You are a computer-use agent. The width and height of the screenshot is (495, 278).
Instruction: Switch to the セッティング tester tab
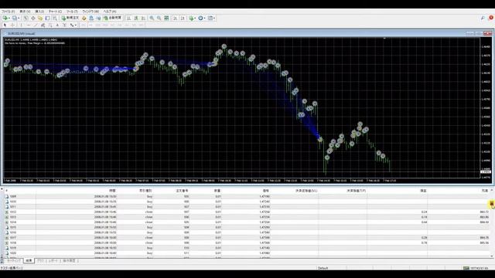pyautogui.click(x=14, y=261)
